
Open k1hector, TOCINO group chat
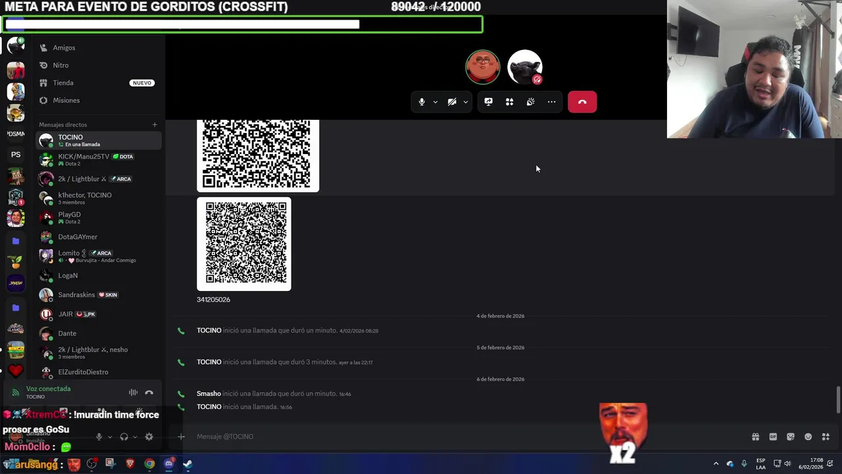click(99, 198)
